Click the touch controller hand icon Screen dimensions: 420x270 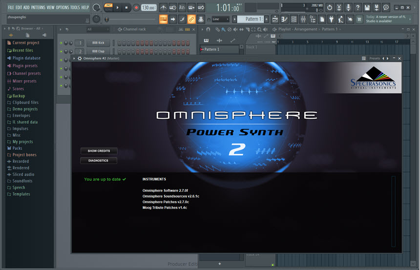click(350, 19)
